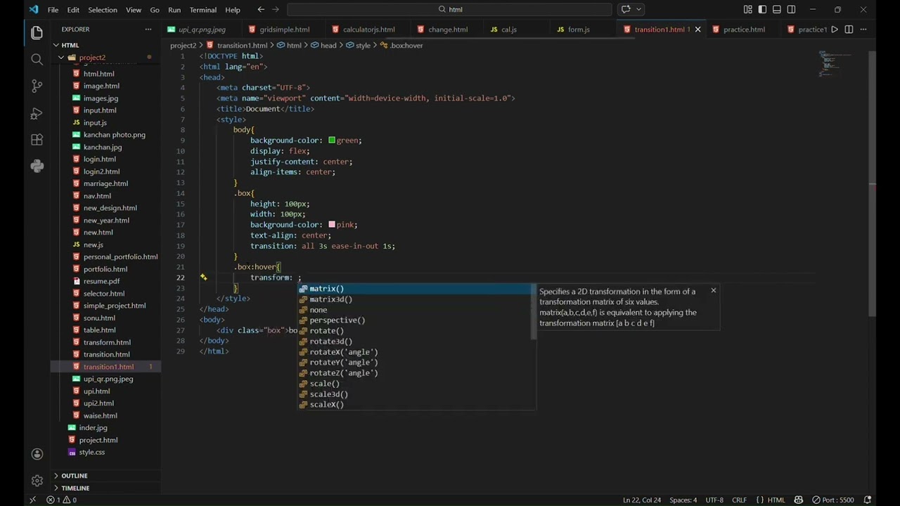Image resolution: width=900 pixels, height=506 pixels.
Task: Go forward with the navigation arrow
Action: (x=277, y=9)
